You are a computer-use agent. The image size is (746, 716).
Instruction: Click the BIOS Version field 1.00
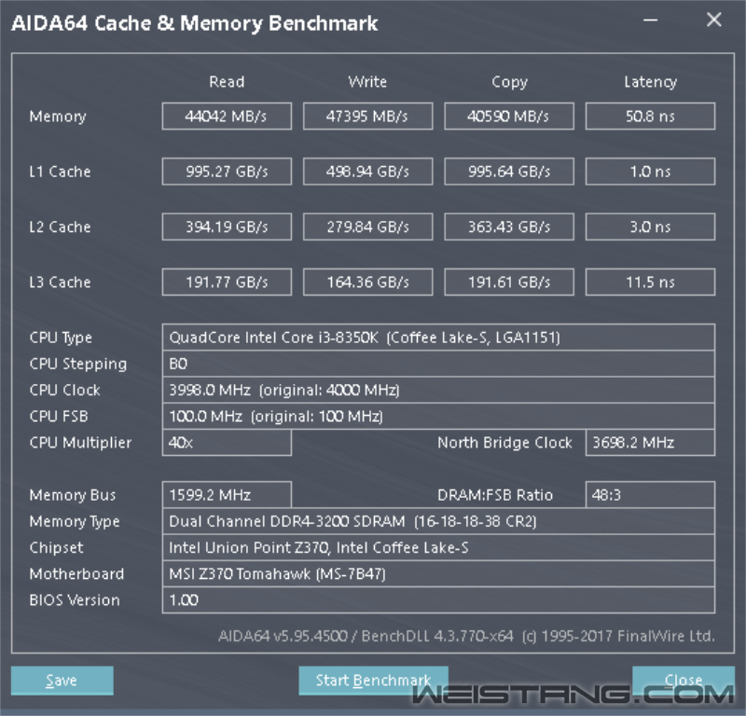click(x=438, y=599)
